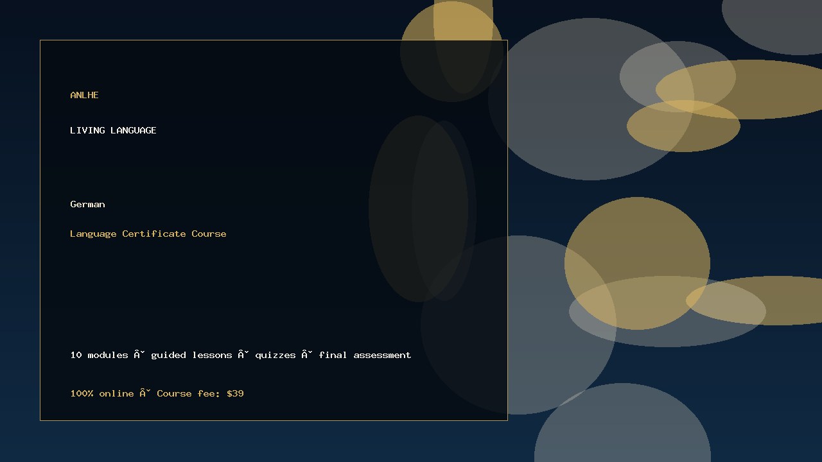Click the word German
The height and width of the screenshot is (462, 822).
click(x=87, y=204)
